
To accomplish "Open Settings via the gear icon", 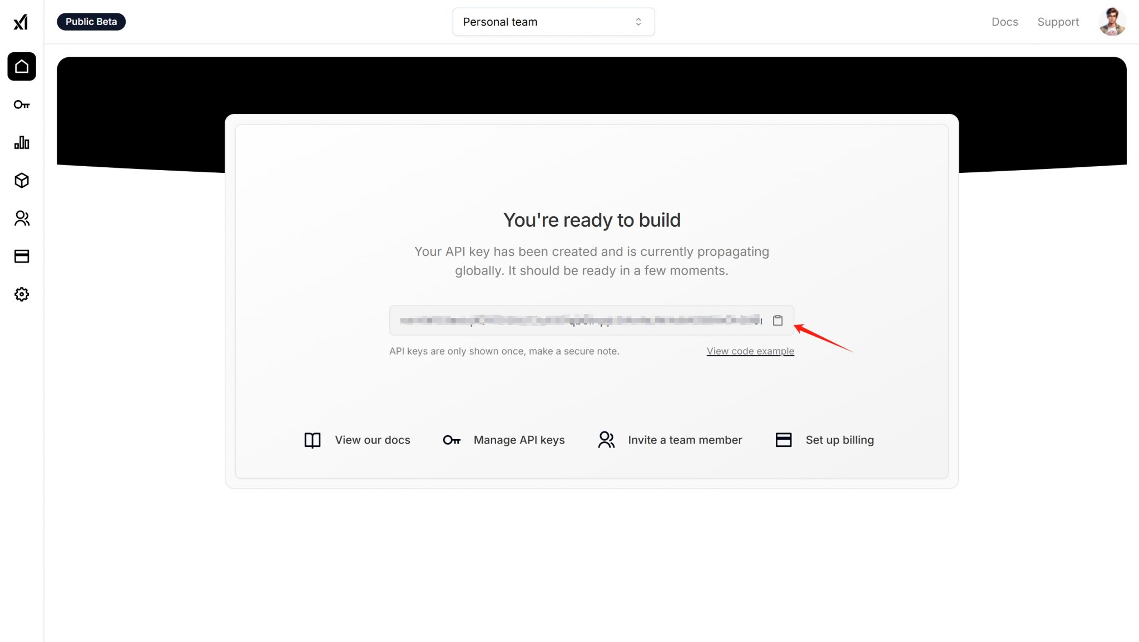I will pos(22,294).
